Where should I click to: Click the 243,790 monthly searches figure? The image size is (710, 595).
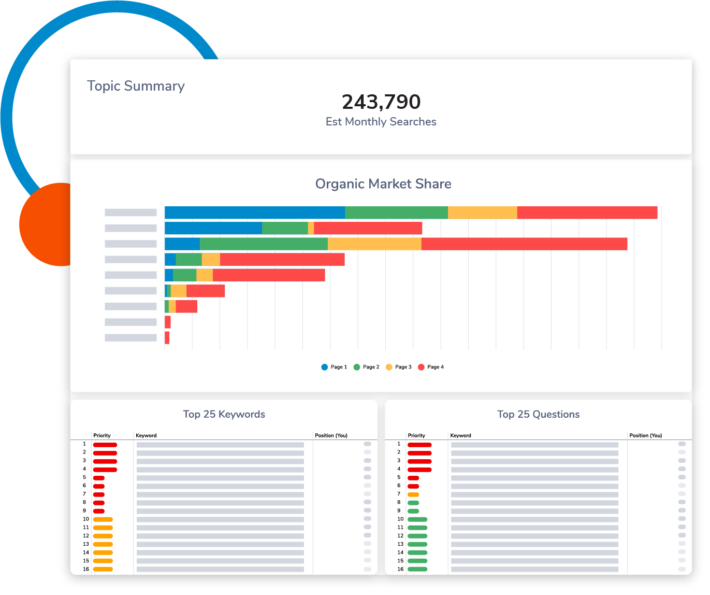pyautogui.click(x=381, y=102)
